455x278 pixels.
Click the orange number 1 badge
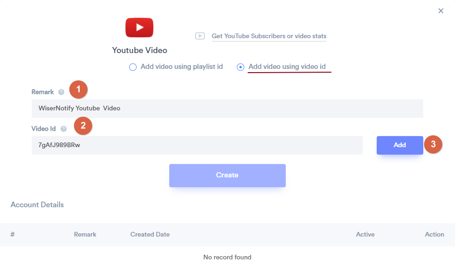[x=78, y=89]
